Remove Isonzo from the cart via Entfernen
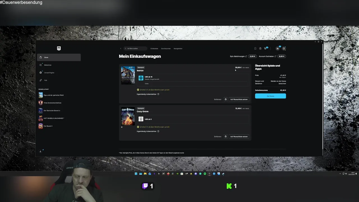 pos(218,99)
